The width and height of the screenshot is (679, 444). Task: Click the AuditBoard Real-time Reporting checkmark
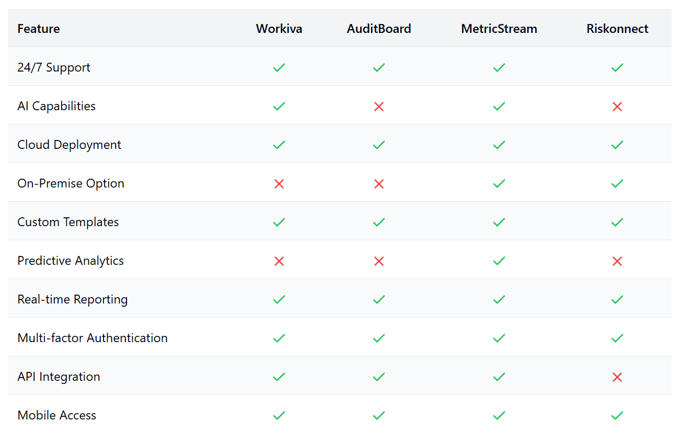pos(378,299)
